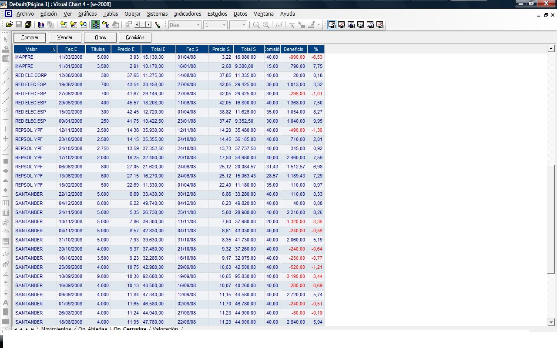This screenshot has height=348, width=557.
Task: Click the 2.460,00 Beneficio cell
Action: [x=294, y=157]
